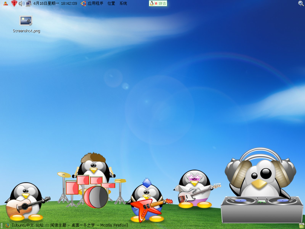Open the desktop search magnifier icon
305x229 pixels.
[301, 3]
